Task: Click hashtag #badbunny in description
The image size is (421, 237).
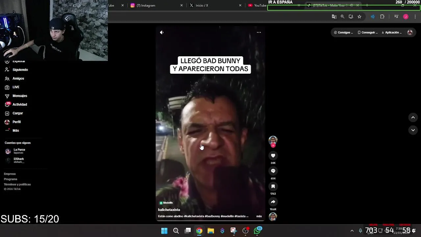Action: (212, 216)
